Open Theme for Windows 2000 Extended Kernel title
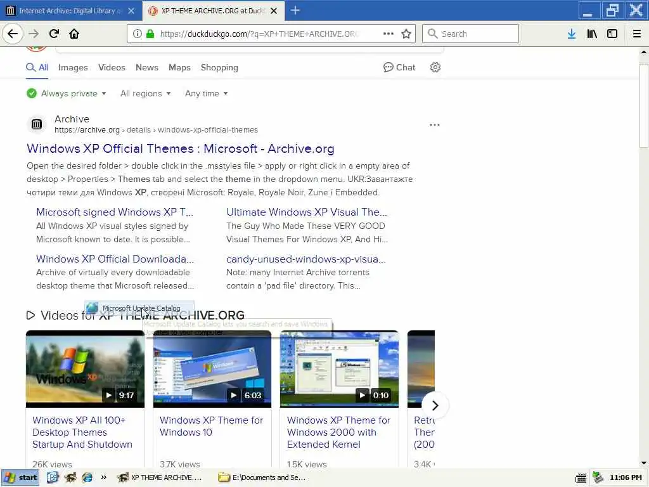 click(338, 432)
